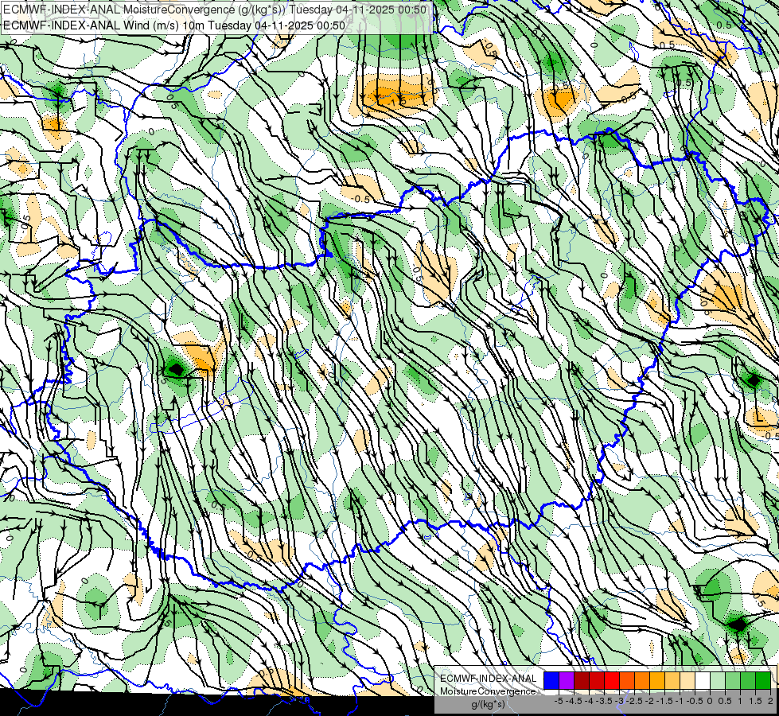Select the orange swatch between -2.5 and -2
The image size is (779, 716).
tap(642, 680)
